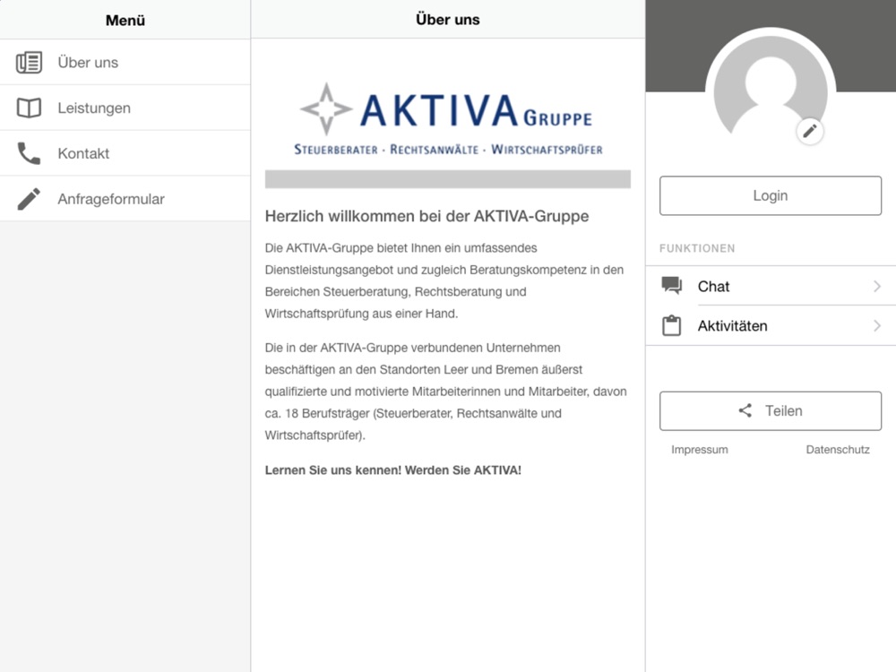This screenshot has height=672, width=896.
Task: Expand the chevron on the Chat row
Action: (877, 286)
